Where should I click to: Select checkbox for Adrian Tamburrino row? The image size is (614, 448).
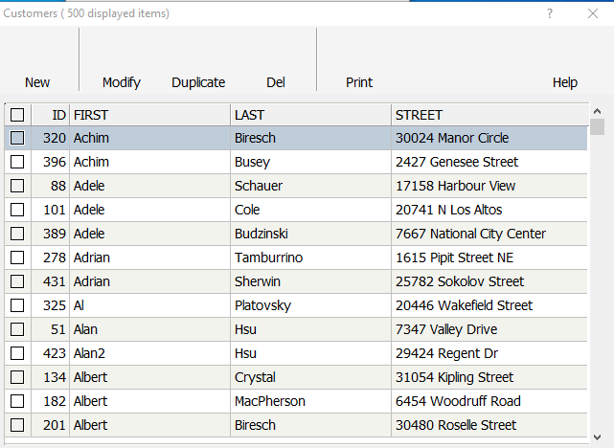click(17, 258)
